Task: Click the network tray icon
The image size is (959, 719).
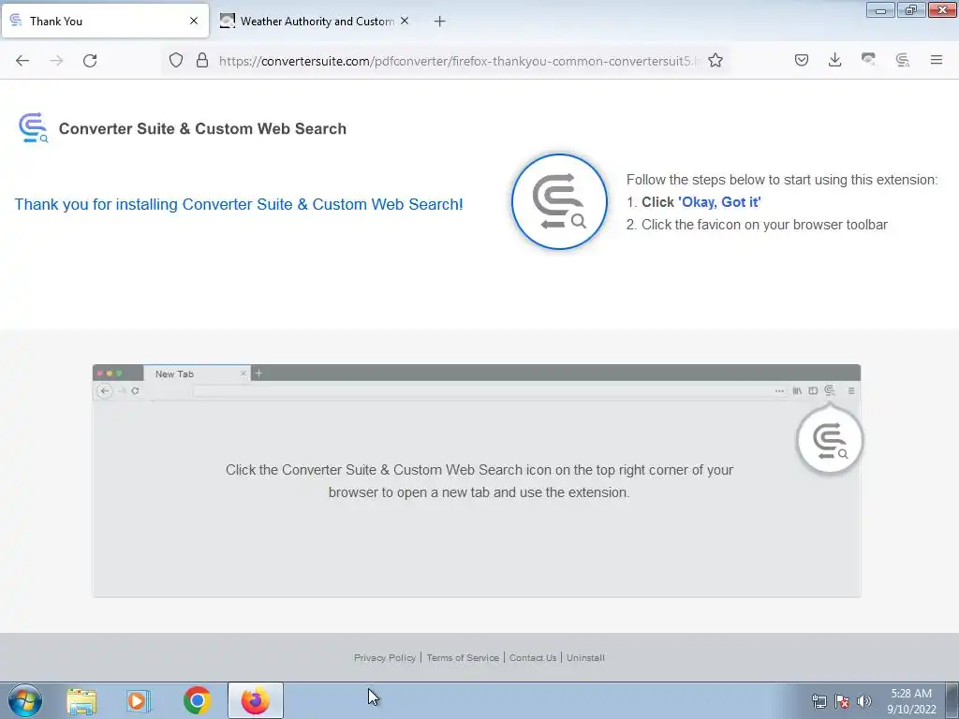Action: [819, 701]
